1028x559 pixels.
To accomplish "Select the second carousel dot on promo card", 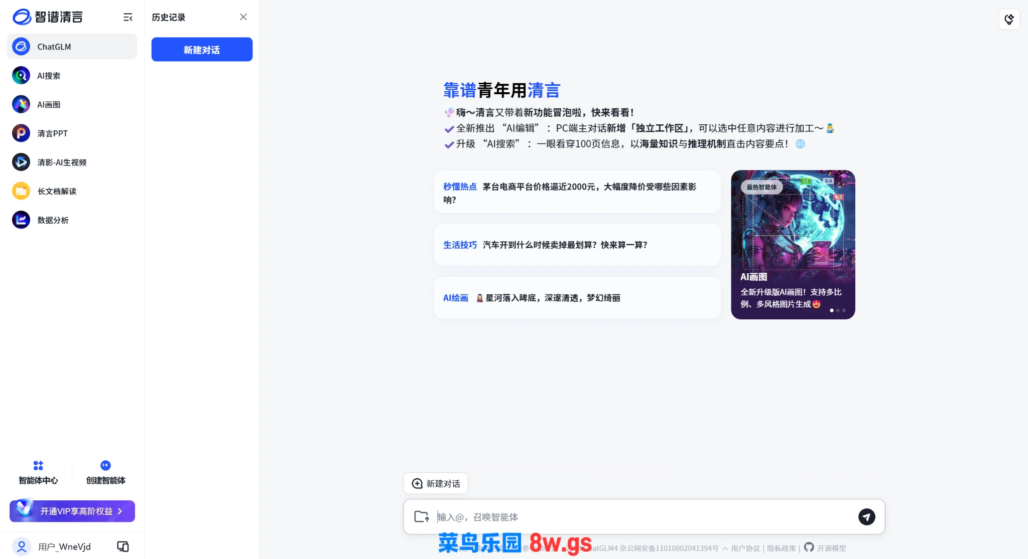I will (838, 310).
